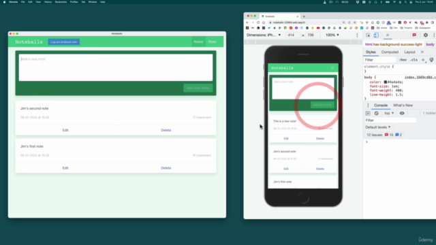Toggle the device toolbar icon in DevTools
This screenshot has height=245, width=436.
click(376, 35)
